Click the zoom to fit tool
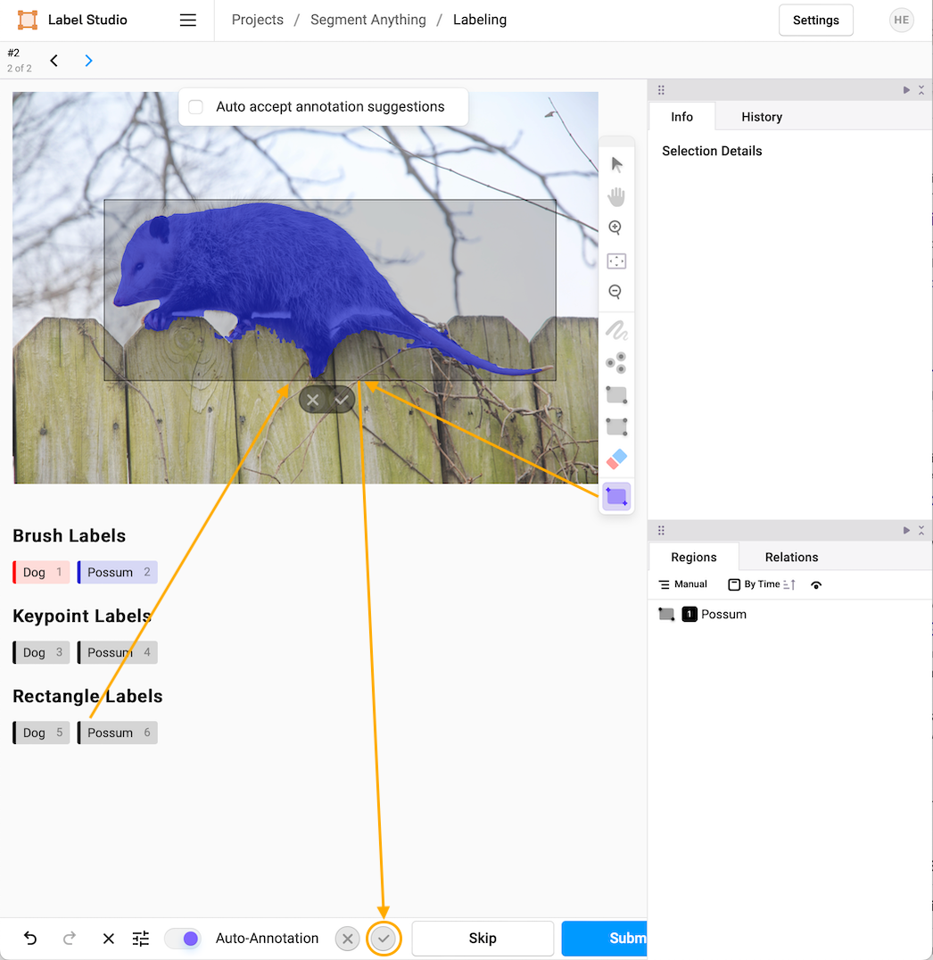The width and height of the screenshot is (933, 960). pos(616,261)
